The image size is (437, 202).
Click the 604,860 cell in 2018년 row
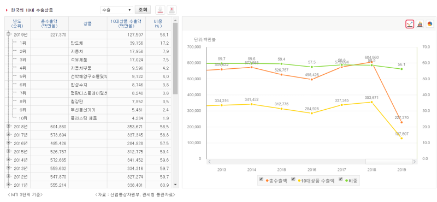(x=49, y=127)
